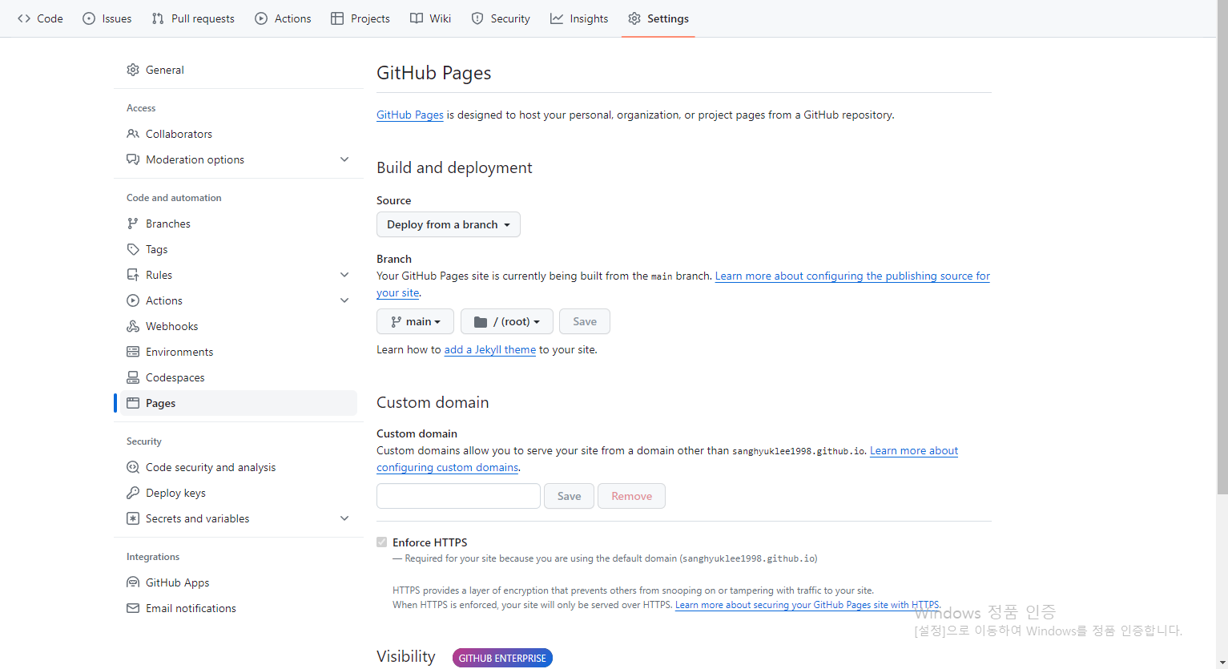1228x669 pixels.
Task: Click the Pages browser icon in sidebar
Action: pos(133,403)
